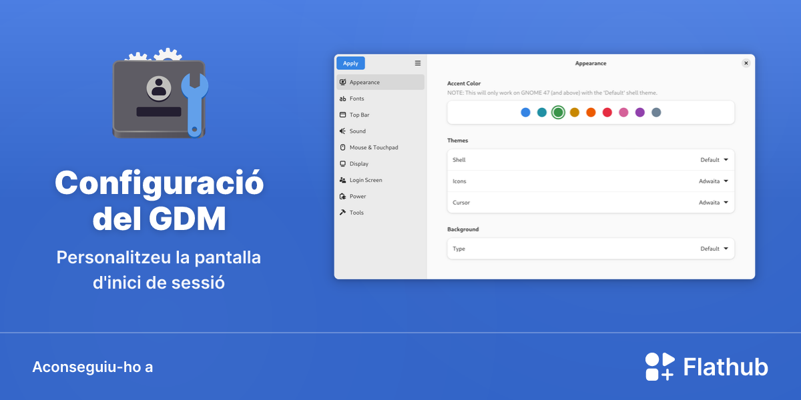Screen dimensions: 801x400
Task: Choose the red accent color
Action: click(x=607, y=112)
